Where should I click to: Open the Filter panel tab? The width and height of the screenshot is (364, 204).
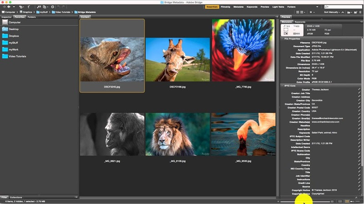(x=4, y=197)
